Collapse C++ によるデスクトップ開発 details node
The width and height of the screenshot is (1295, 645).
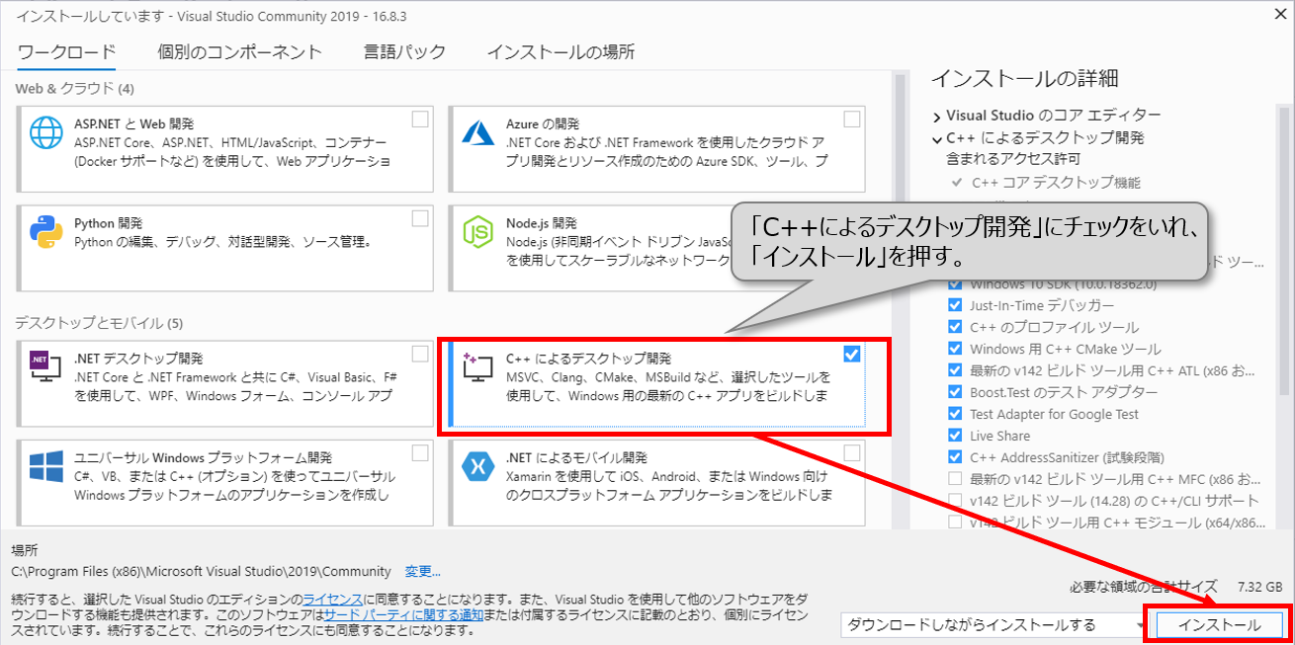tap(936, 139)
